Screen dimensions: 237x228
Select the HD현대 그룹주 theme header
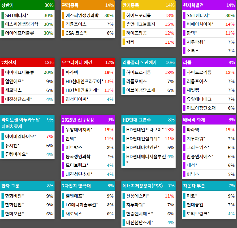pyautogui.click(x=148, y=120)
